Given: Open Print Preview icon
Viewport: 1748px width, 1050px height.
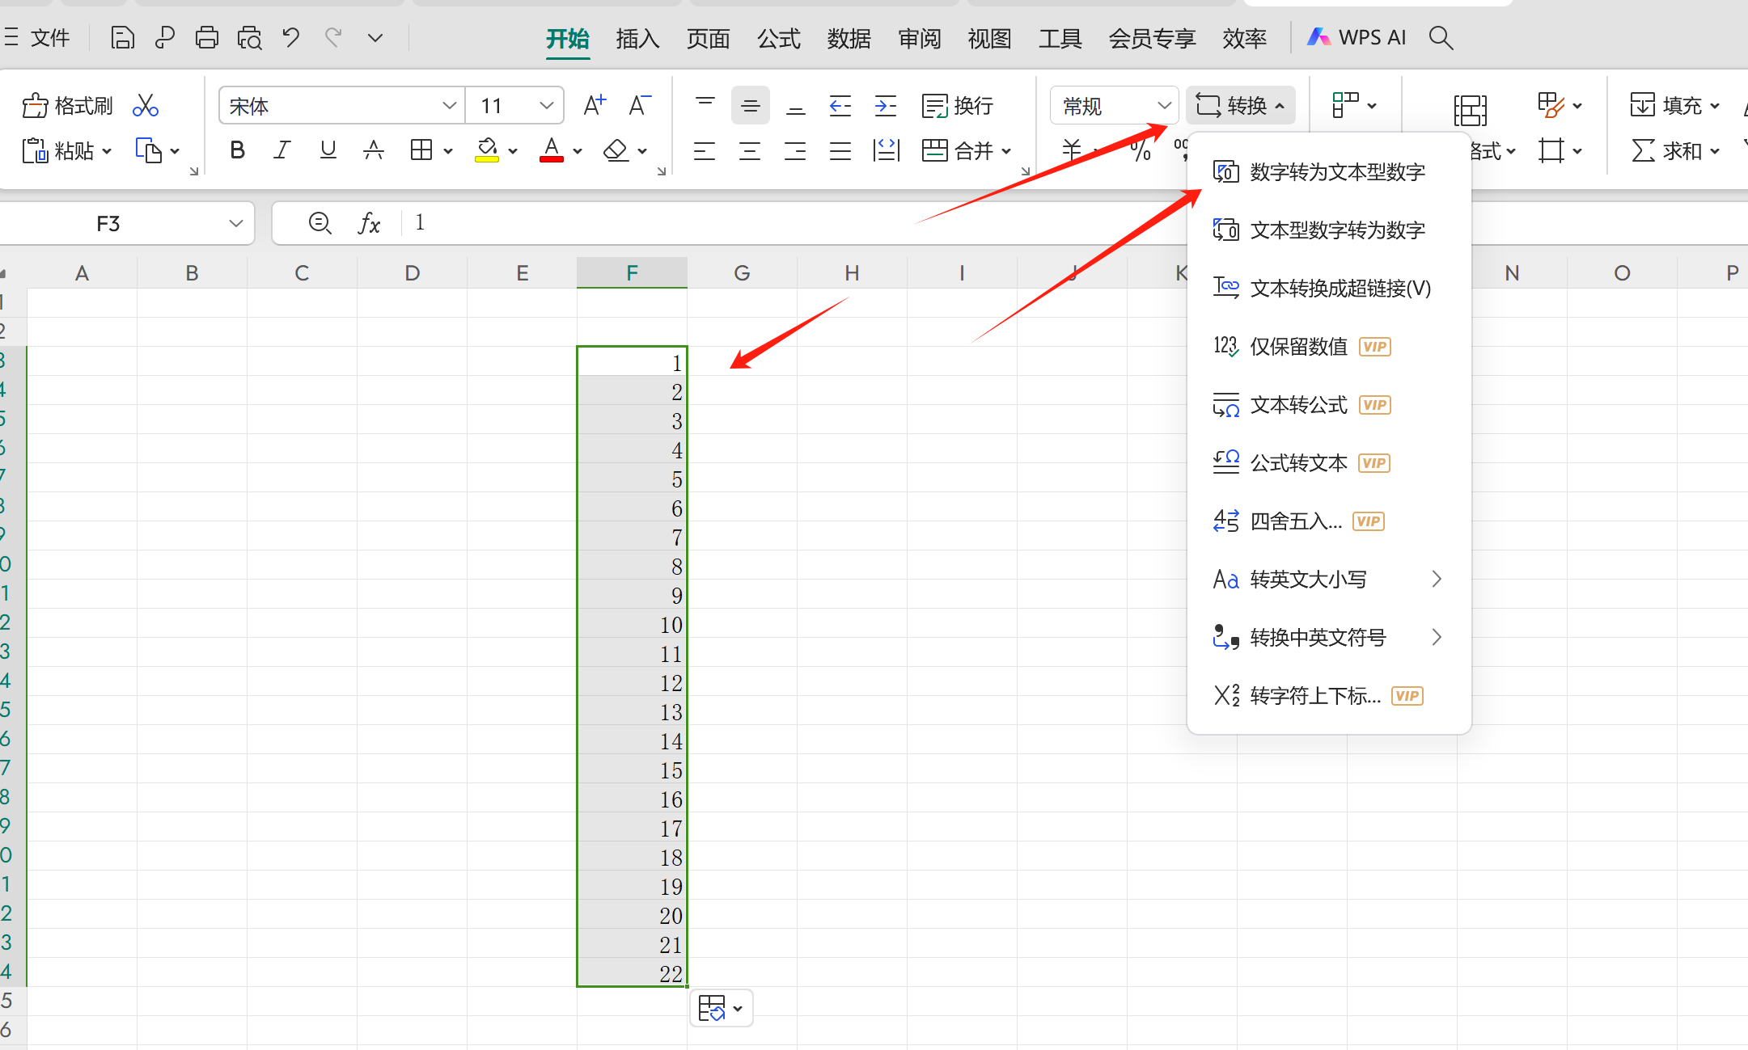Looking at the screenshot, I should tap(249, 38).
